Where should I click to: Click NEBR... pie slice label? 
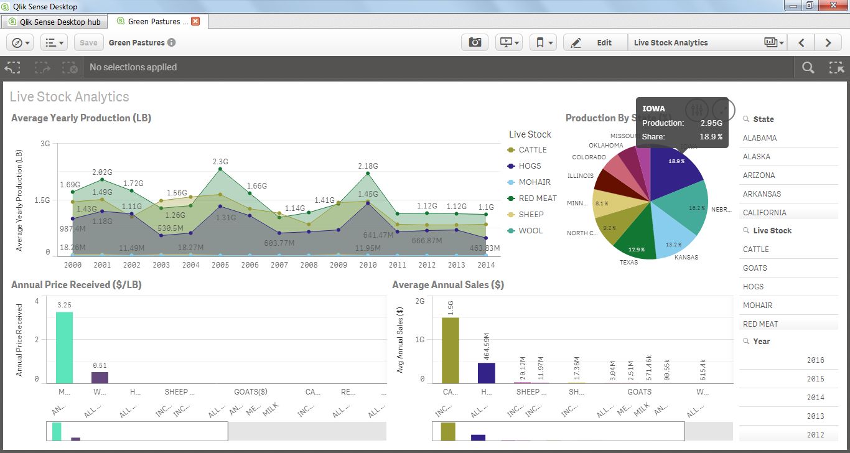tap(720, 209)
